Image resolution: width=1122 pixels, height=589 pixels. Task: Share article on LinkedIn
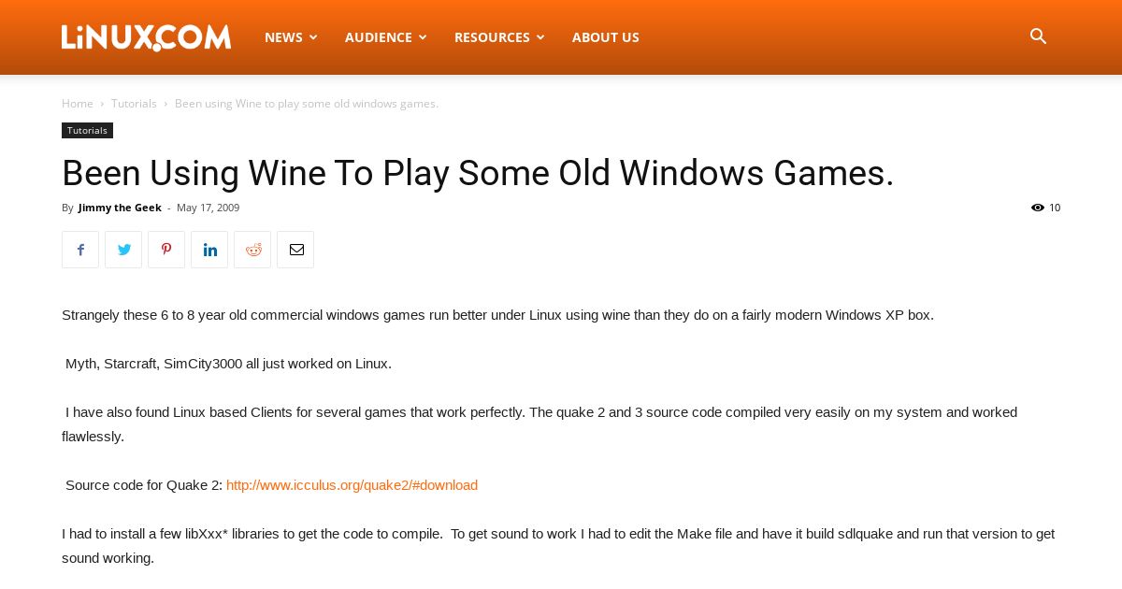tap(209, 250)
